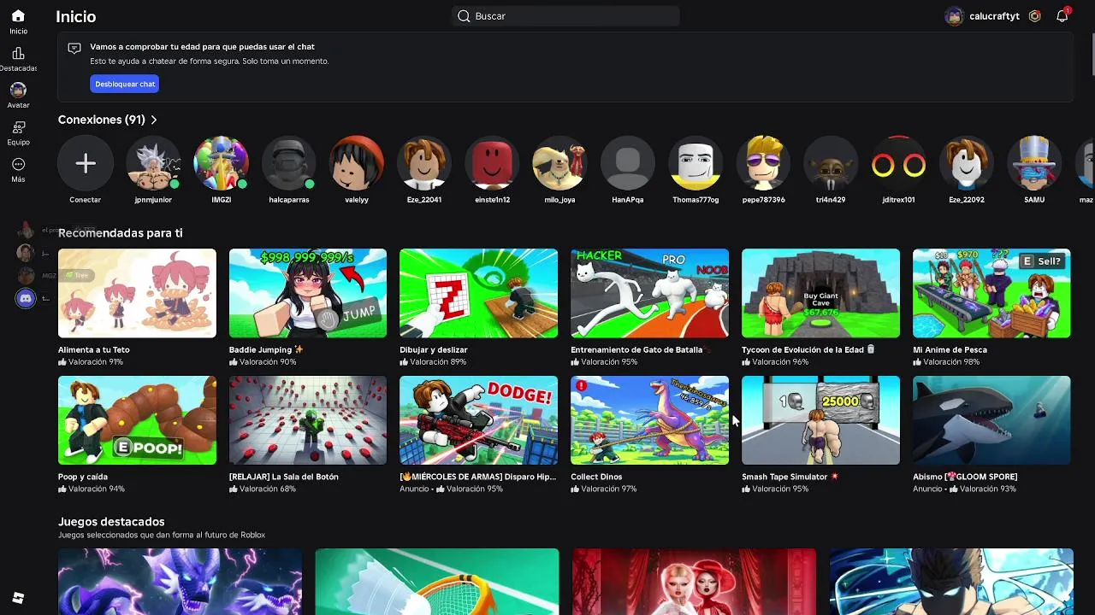Viewport: 1095px width, 615px height.
Task: Open SAMU's avatar
Action: click(1034, 164)
